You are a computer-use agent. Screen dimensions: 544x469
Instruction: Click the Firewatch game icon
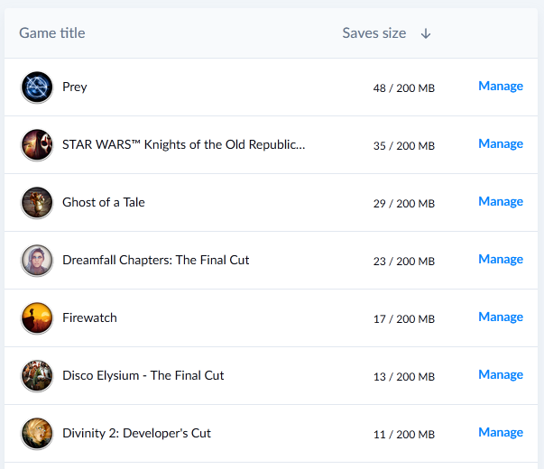click(x=37, y=317)
